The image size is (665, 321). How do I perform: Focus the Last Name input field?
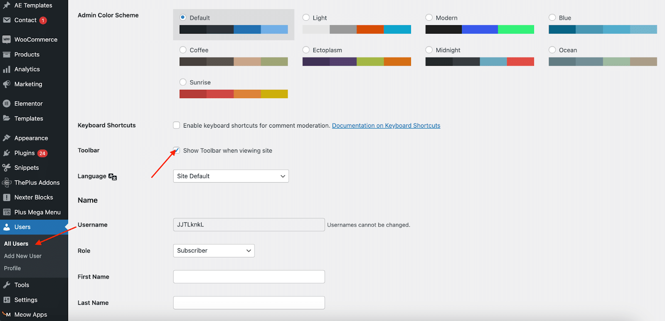coord(249,303)
